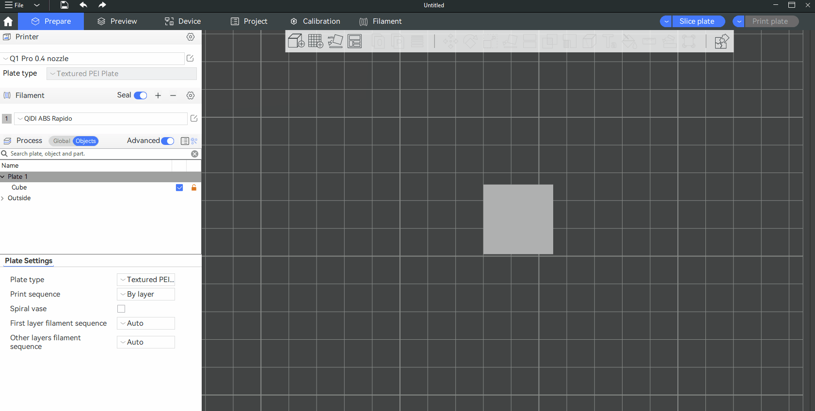This screenshot has width=815, height=411.
Task: Switch to the Preview tab
Action: pyautogui.click(x=117, y=21)
